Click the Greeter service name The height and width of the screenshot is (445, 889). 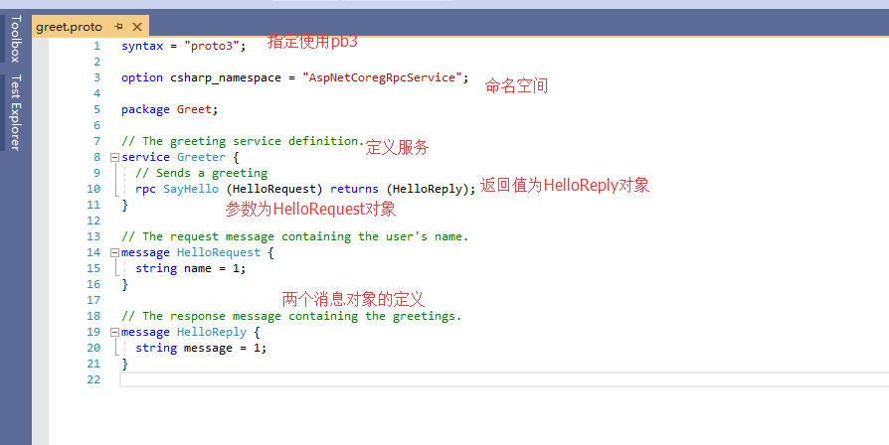click(201, 157)
